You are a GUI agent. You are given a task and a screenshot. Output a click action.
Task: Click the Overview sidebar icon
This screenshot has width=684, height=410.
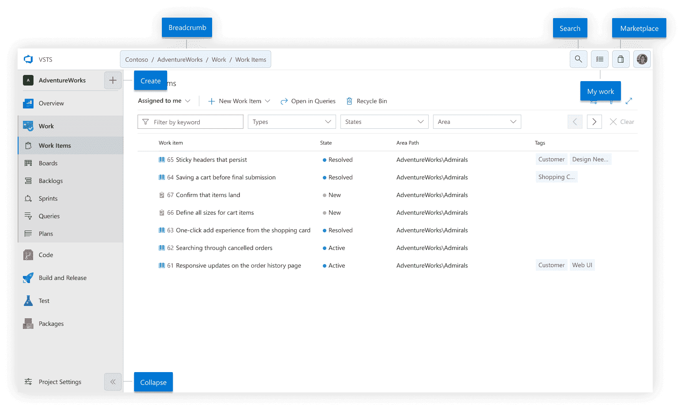coord(28,103)
